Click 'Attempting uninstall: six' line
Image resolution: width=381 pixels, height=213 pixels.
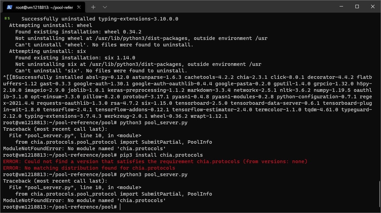[47, 51]
